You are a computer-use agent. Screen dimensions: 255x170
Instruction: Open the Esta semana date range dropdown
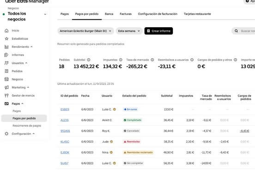[129, 31]
